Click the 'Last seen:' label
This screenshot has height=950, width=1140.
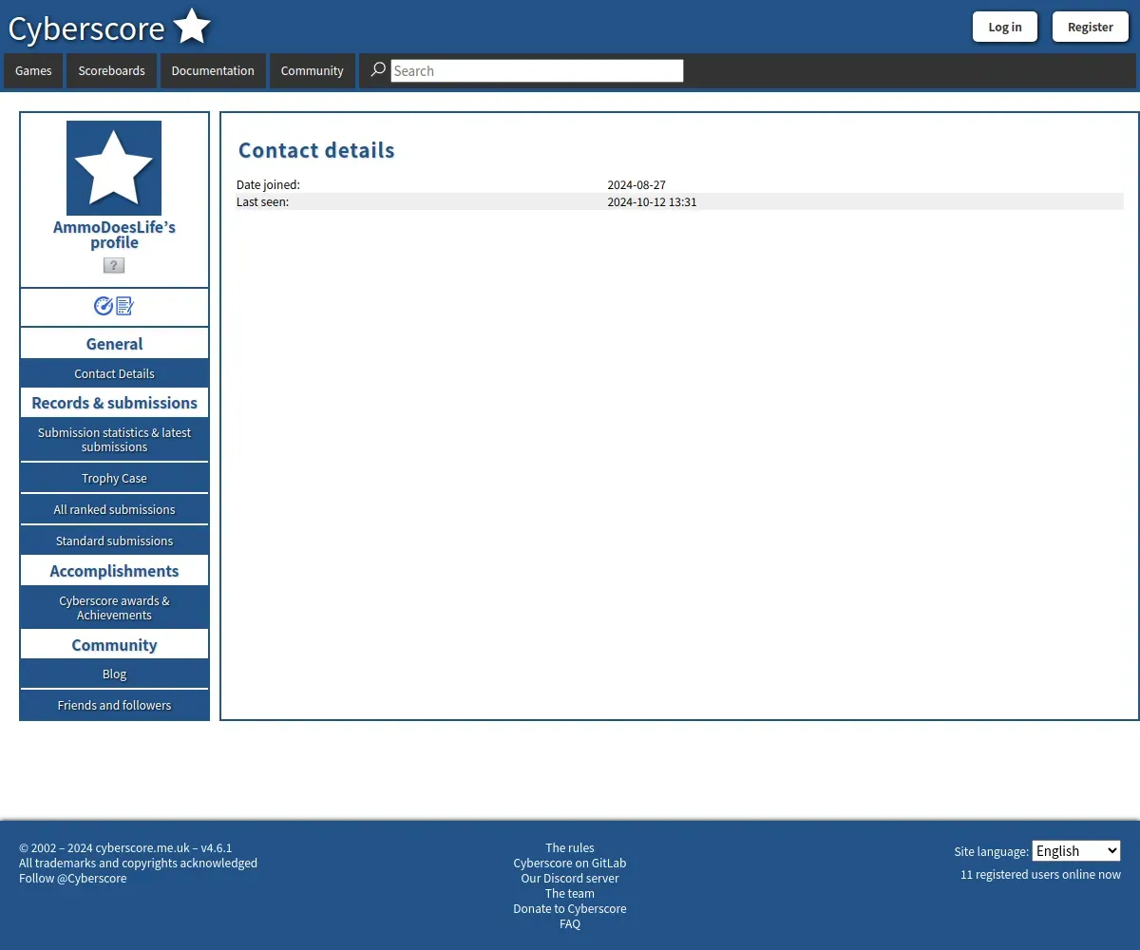(262, 202)
